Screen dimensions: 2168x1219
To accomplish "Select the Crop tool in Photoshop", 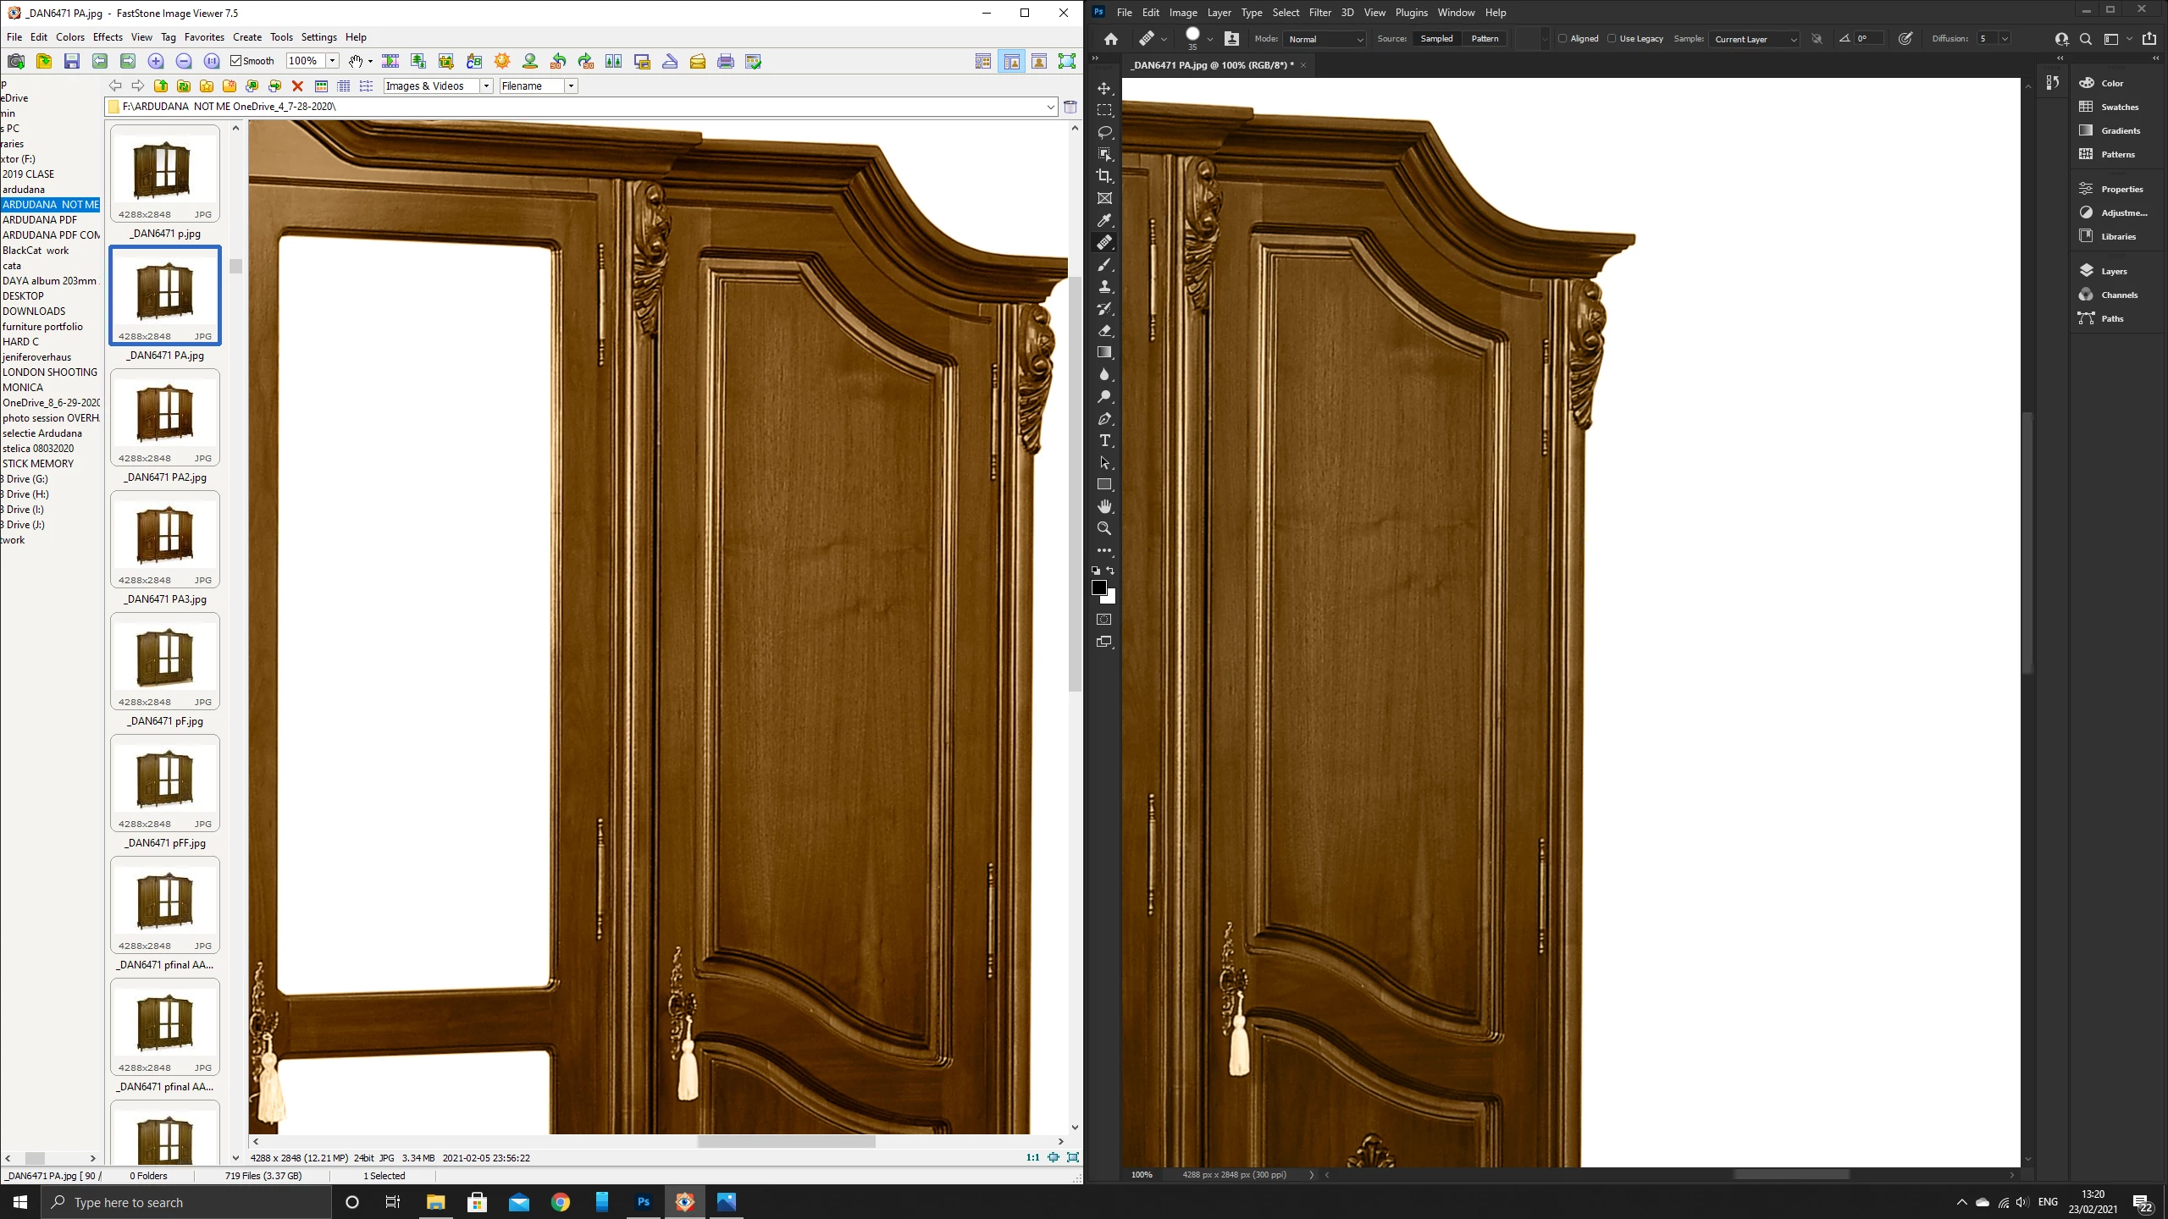I will [1104, 176].
